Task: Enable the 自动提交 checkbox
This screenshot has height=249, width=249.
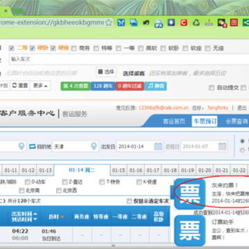Action: coord(211,88)
